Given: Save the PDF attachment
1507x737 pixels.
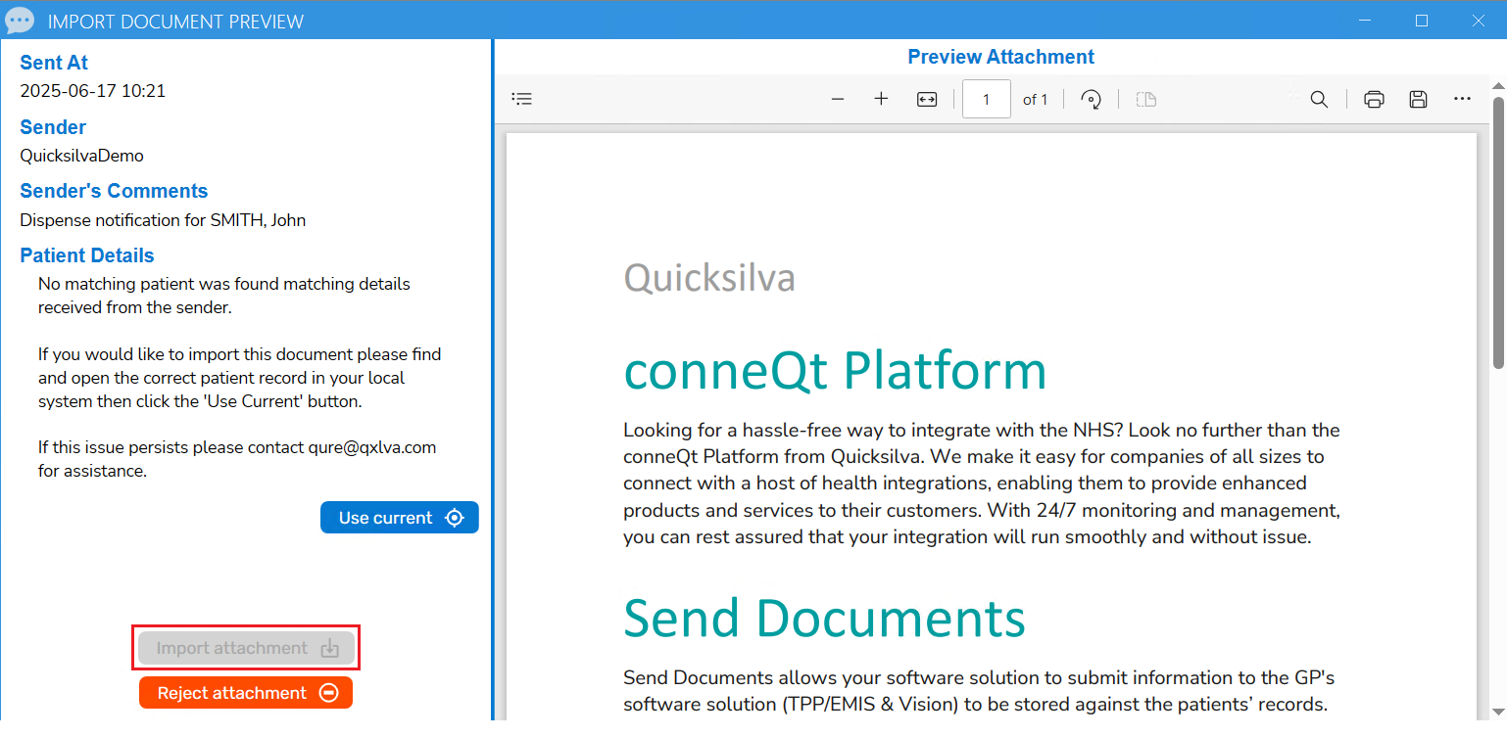Looking at the screenshot, I should 1418,99.
